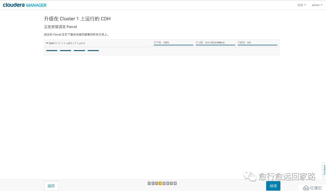Click the CDH 5.11.1-1.cdh5.11.1.p0.4 parcel name
The image size is (326, 191).
point(67,43)
